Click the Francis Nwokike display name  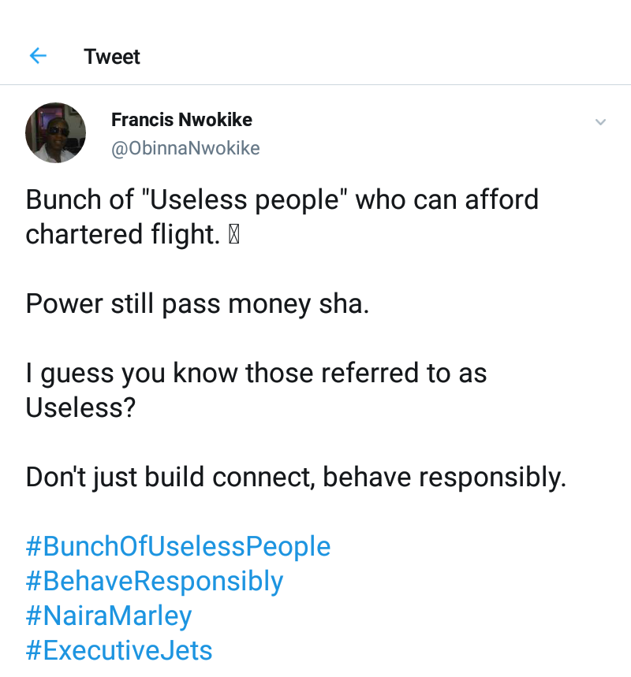(x=181, y=120)
